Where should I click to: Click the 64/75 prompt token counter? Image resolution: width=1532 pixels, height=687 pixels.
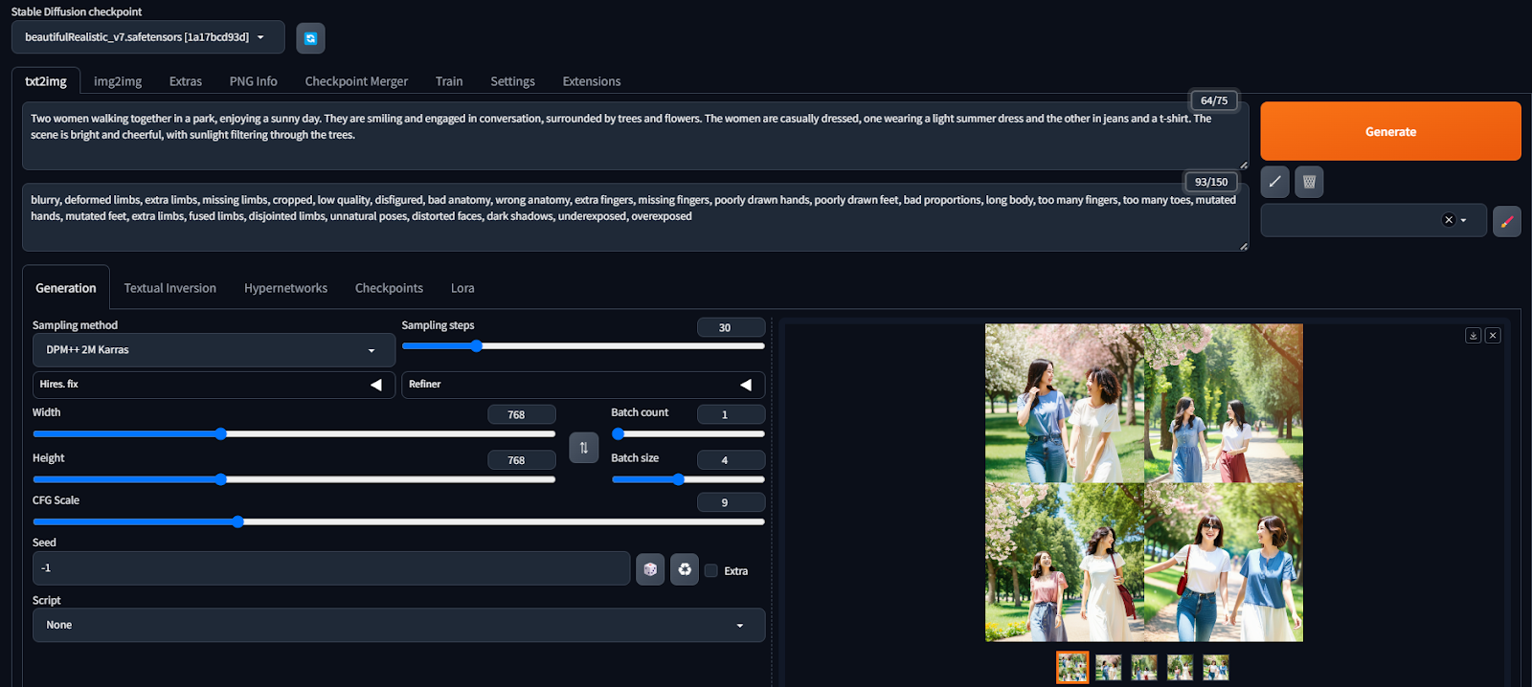coord(1214,100)
